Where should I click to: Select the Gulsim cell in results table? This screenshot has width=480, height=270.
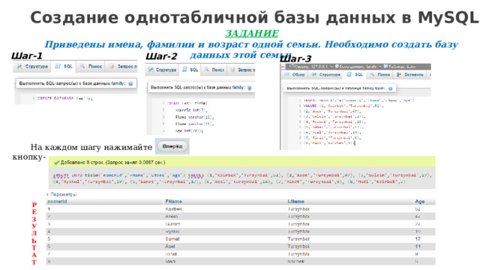(x=172, y=224)
